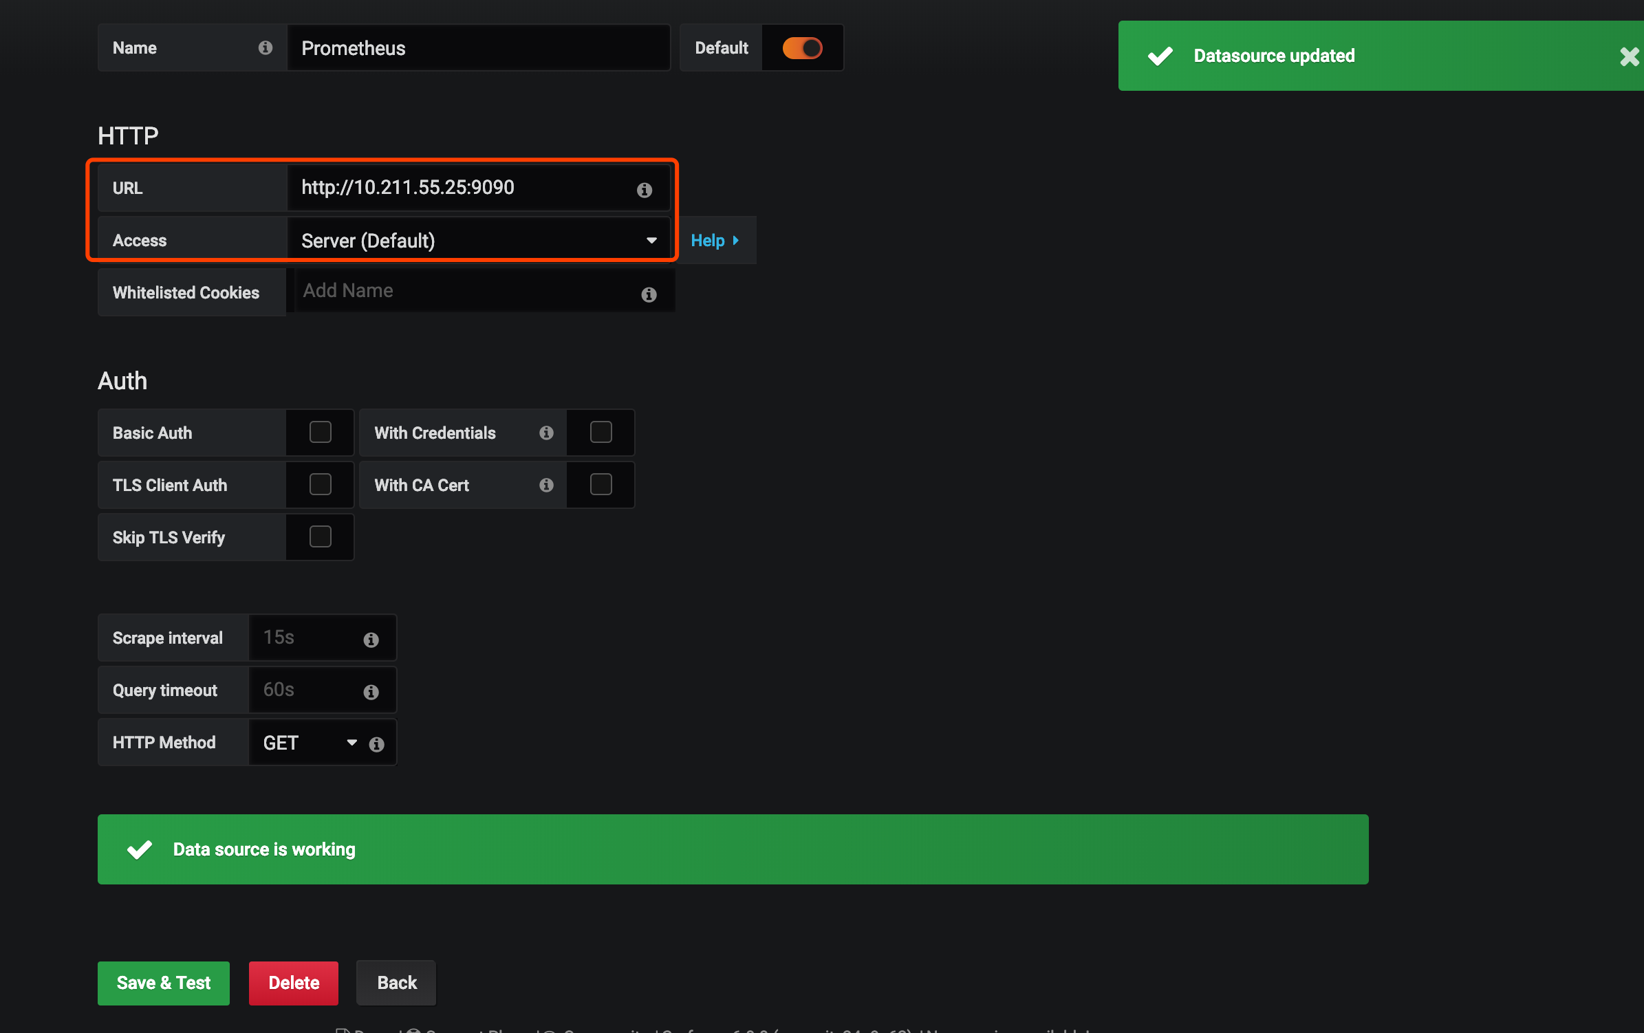The image size is (1644, 1033).
Task: Toggle the Default datasource switch
Action: click(x=802, y=48)
